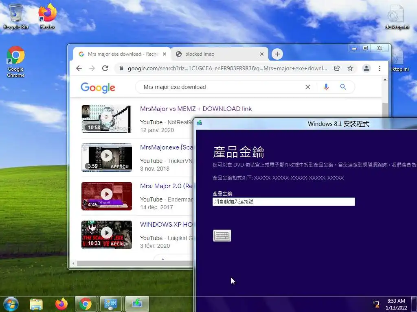Maximize the Chrome window
The width and height of the screenshot is (417, 312).
tap(365, 48)
